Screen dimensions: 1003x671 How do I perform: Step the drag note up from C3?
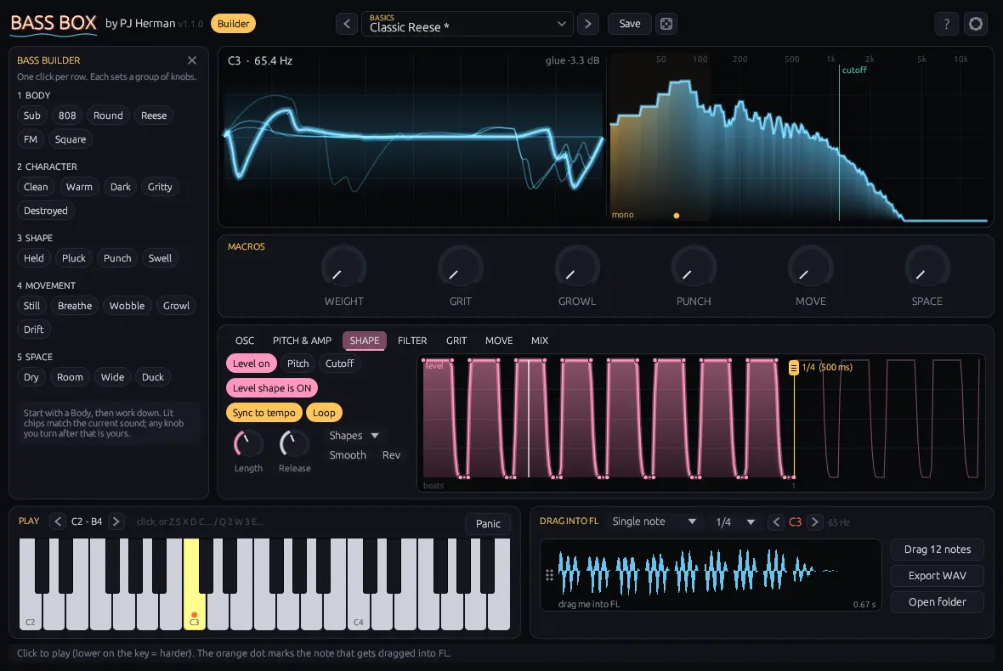coord(814,522)
